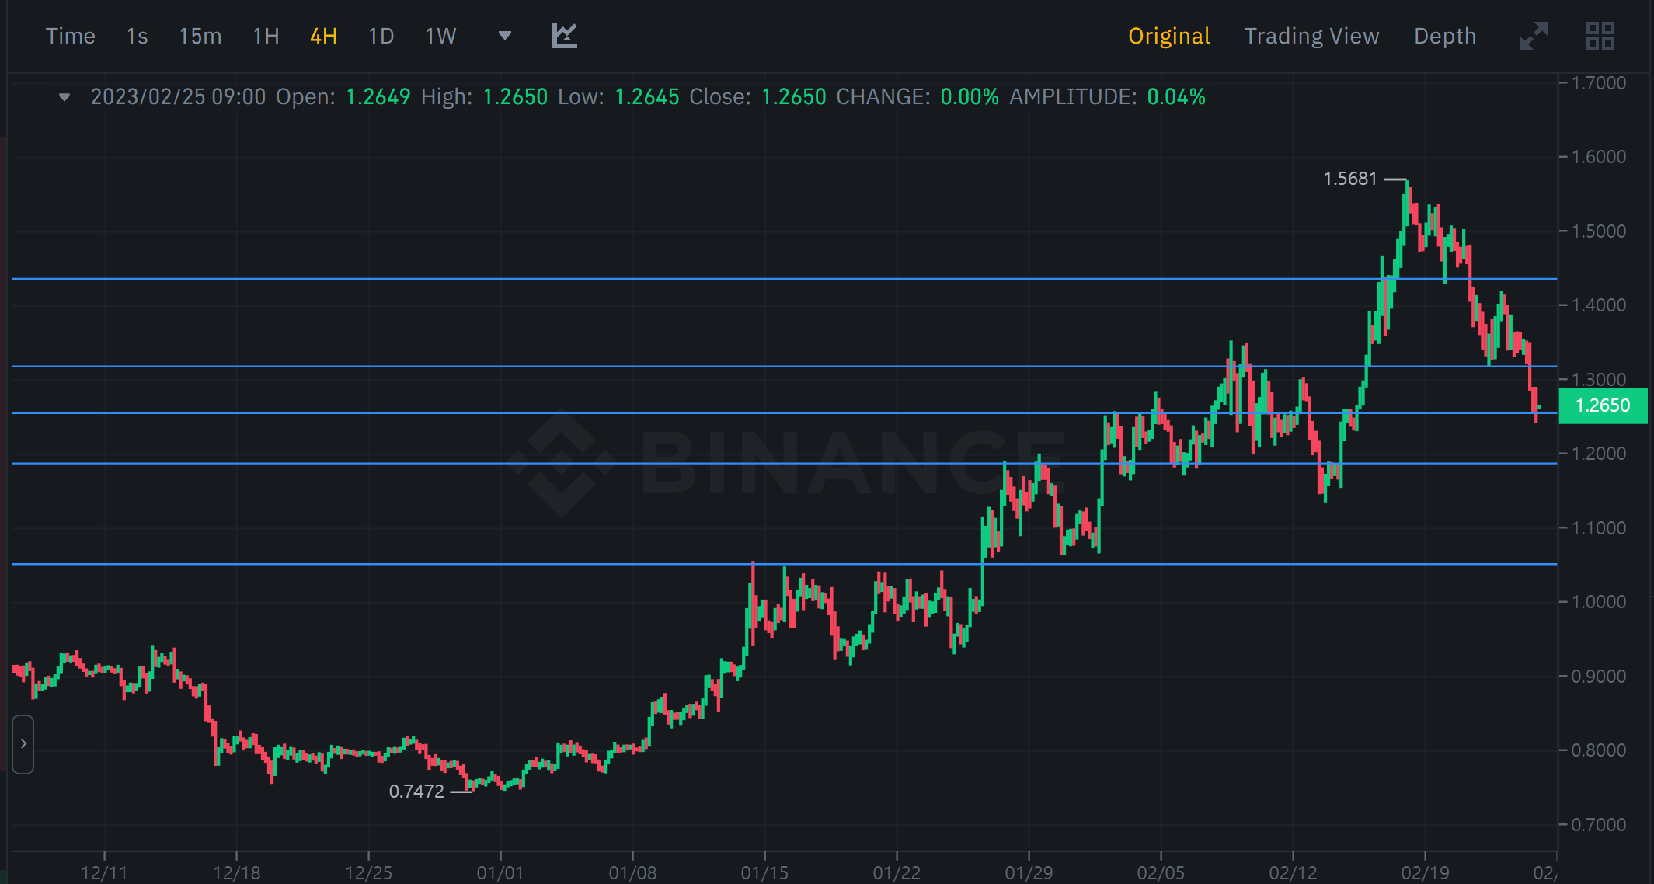The image size is (1654, 884).
Task: Switch to 1H interval
Action: (266, 36)
